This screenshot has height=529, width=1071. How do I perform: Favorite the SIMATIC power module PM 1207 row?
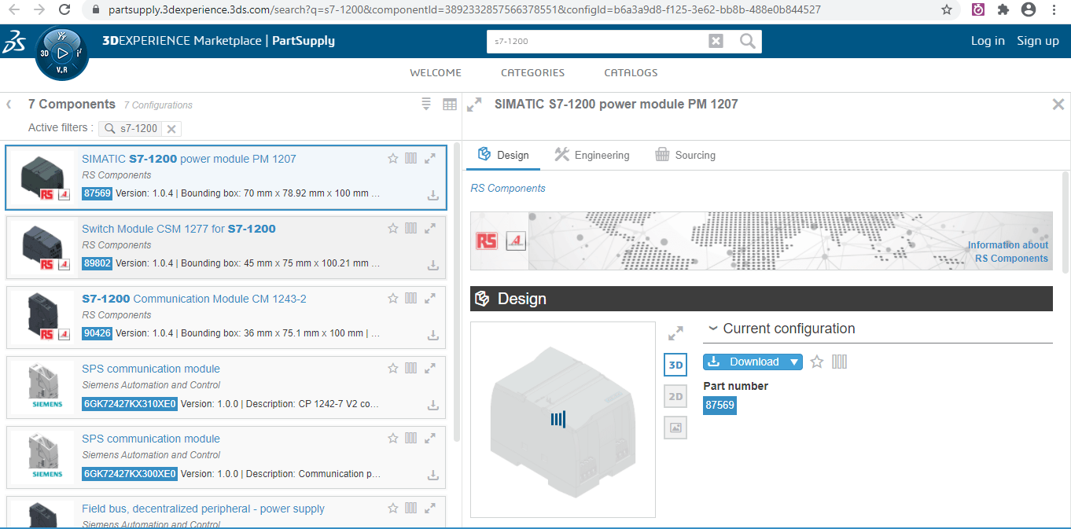tap(393, 158)
